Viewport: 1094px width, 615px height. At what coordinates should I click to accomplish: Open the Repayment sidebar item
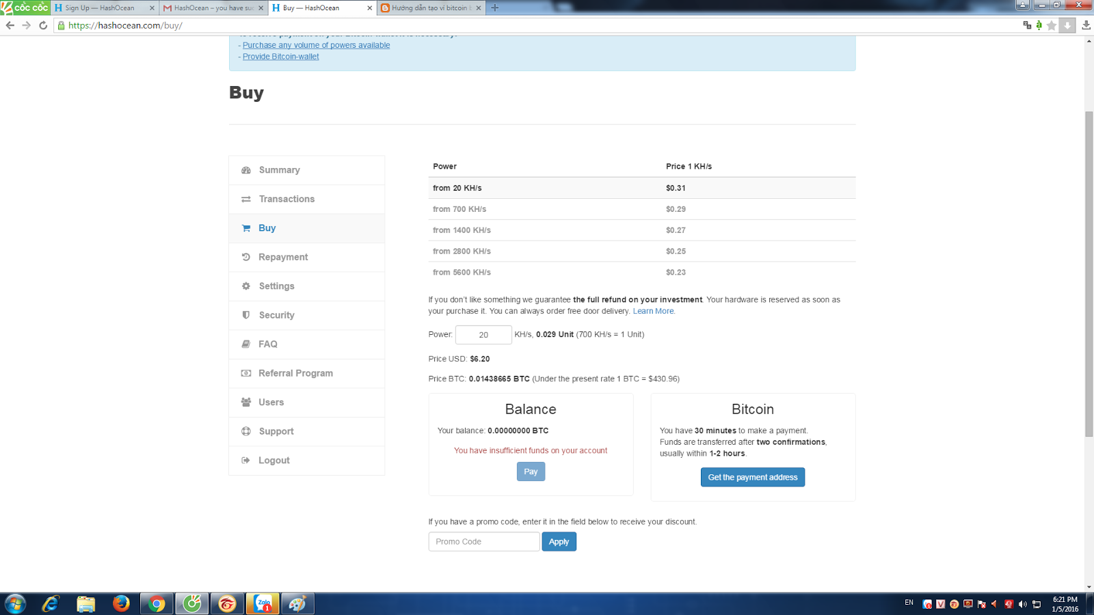[307, 257]
